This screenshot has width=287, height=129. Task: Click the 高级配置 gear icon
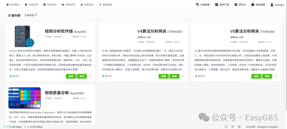[x=253, y=5]
